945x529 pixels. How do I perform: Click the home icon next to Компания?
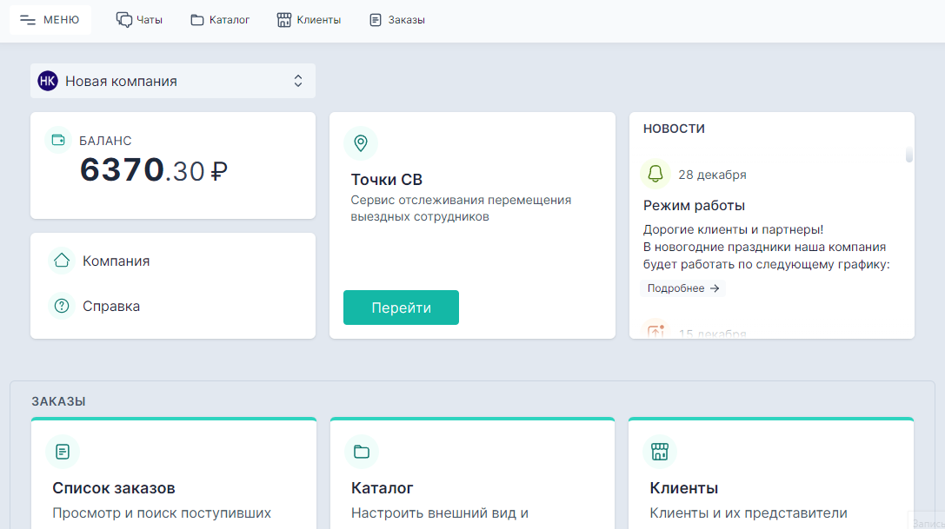(x=61, y=260)
